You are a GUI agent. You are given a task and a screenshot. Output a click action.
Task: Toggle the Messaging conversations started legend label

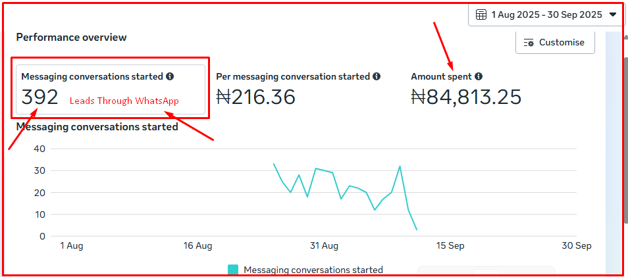coord(313,270)
